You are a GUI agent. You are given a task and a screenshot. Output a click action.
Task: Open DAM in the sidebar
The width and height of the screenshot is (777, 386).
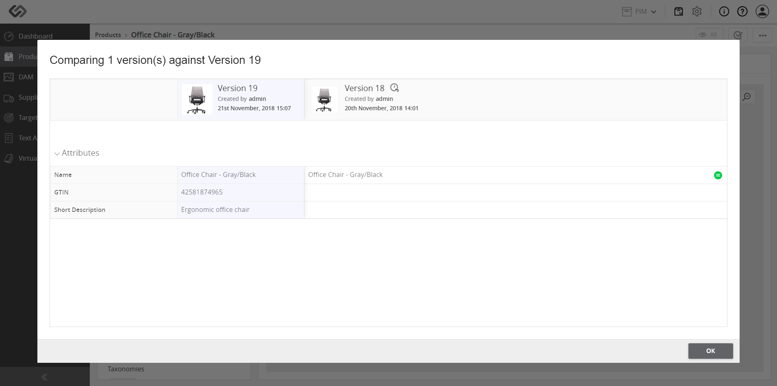tap(19, 77)
